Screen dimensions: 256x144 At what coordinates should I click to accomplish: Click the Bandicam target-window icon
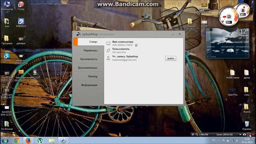pyautogui.click(x=193, y=134)
